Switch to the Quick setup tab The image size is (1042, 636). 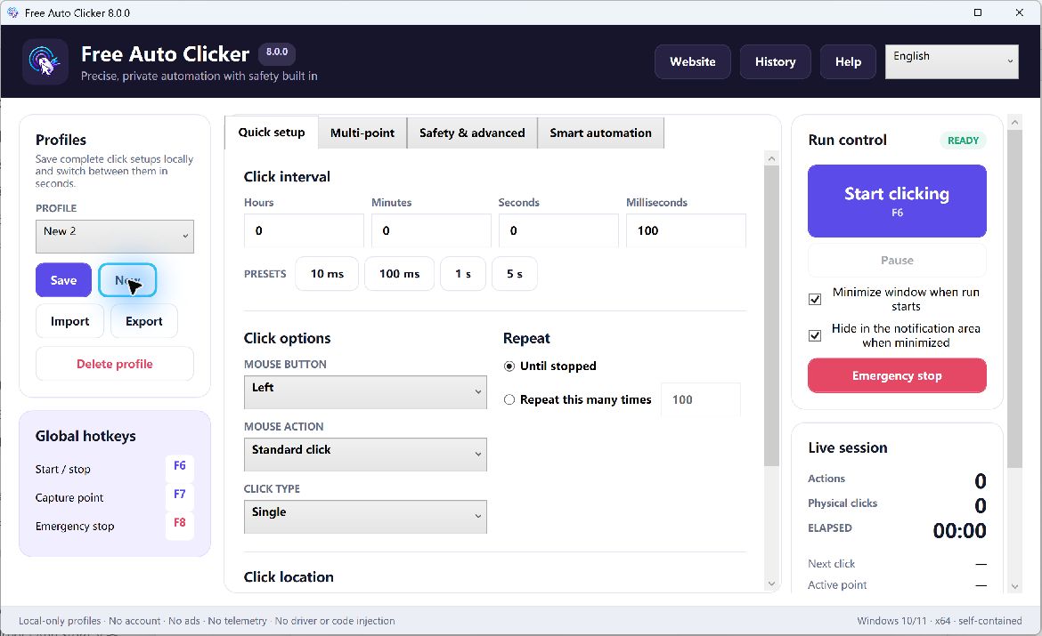point(271,133)
